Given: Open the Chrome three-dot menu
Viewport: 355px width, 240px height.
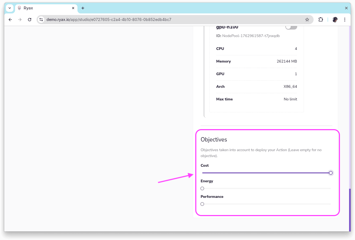Looking at the screenshot, I should (345, 19).
